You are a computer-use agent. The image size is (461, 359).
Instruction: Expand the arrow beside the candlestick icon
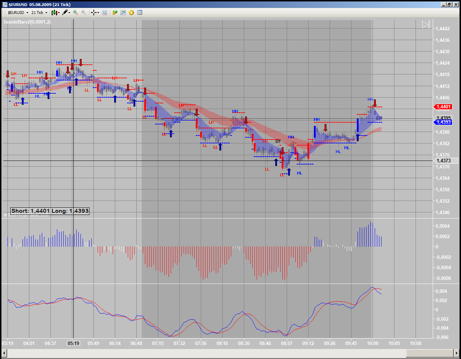(x=59, y=13)
